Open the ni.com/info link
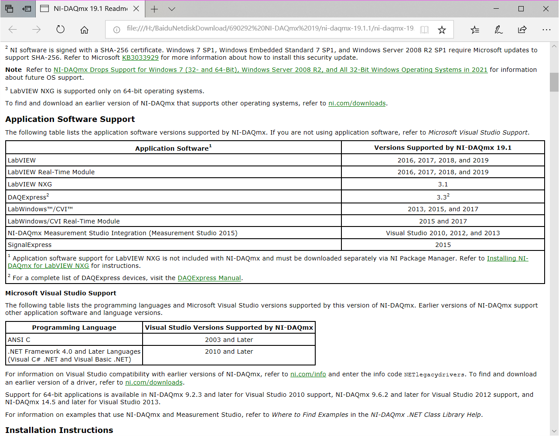This screenshot has width=559, height=436. coord(308,374)
